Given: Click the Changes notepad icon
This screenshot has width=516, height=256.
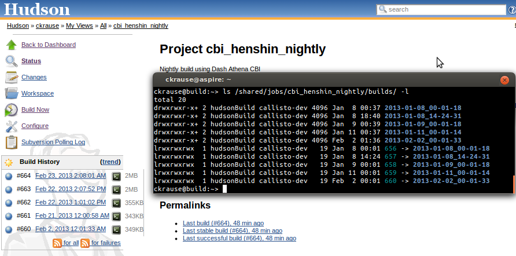Looking at the screenshot, I should 11,77.
